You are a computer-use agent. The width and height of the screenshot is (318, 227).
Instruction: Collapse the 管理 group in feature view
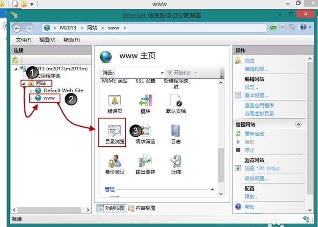coord(212,189)
